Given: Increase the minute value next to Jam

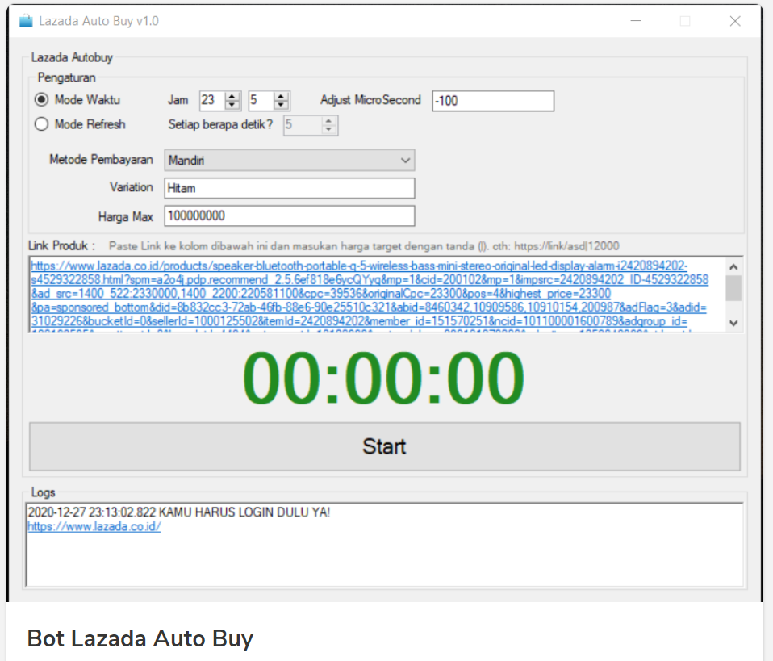Looking at the screenshot, I should point(281,97).
